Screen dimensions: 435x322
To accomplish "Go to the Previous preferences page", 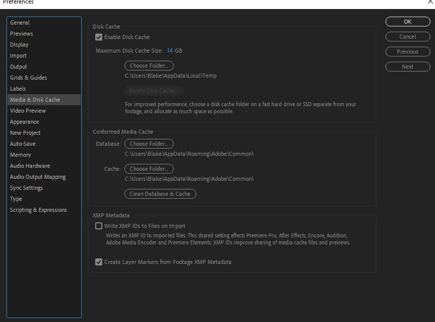I will [407, 52].
